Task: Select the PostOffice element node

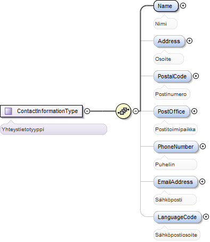Action: pyautogui.click(x=172, y=111)
